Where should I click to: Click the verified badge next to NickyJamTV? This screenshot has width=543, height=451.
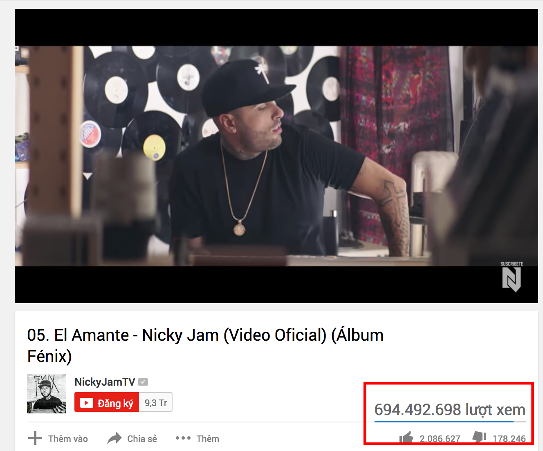tap(143, 382)
